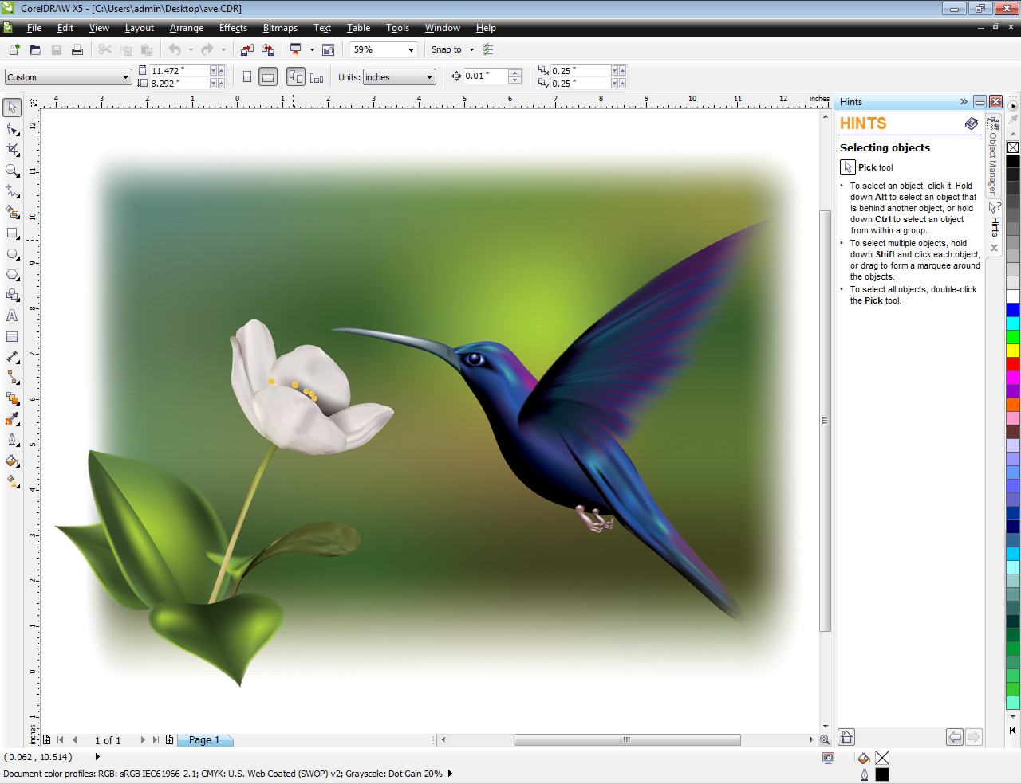The image size is (1021, 784).
Task: Expand the Document color profiles details
Action: tap(449, 774)
